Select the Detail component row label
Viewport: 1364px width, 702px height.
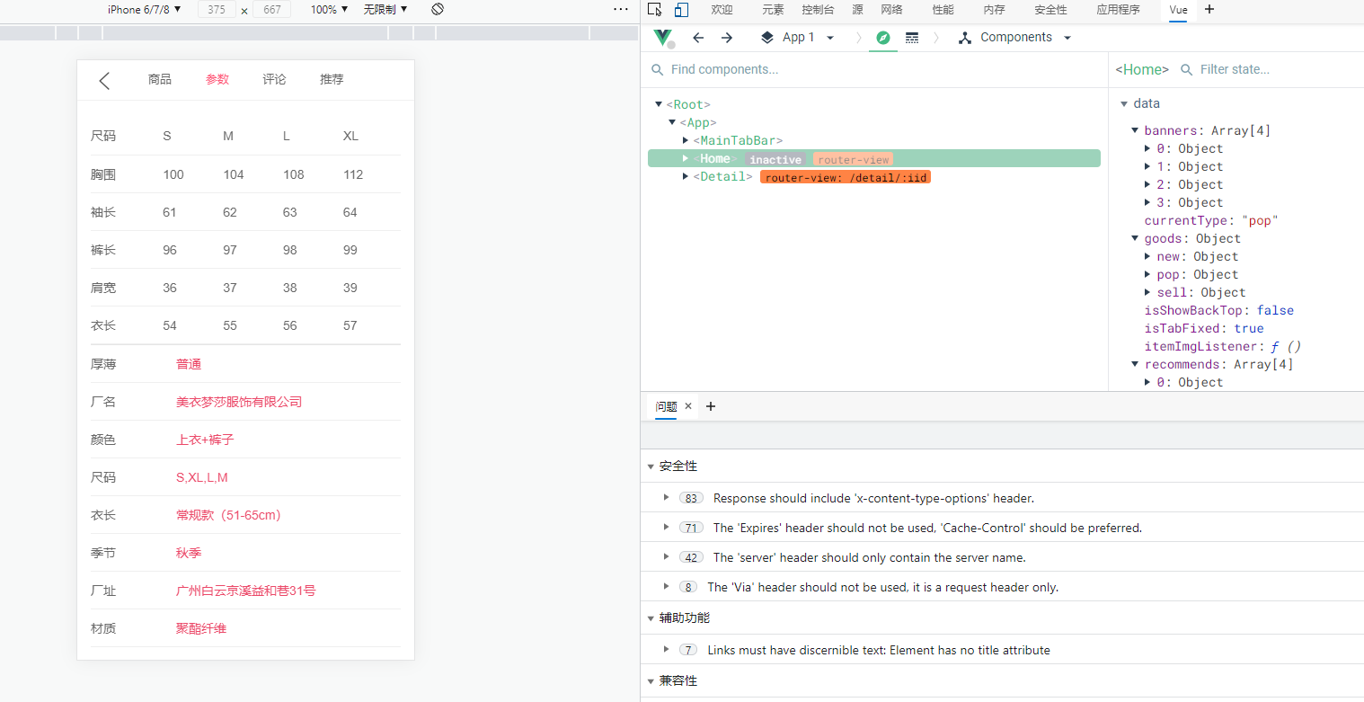click(x=722, y=177)
